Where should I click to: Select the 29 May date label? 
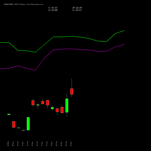pos(8,144)
